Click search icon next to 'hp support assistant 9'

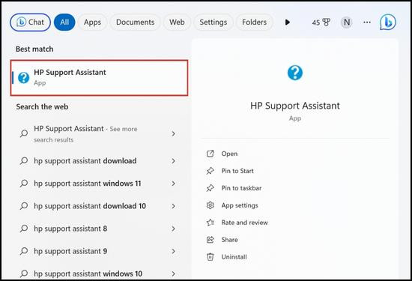24,251
